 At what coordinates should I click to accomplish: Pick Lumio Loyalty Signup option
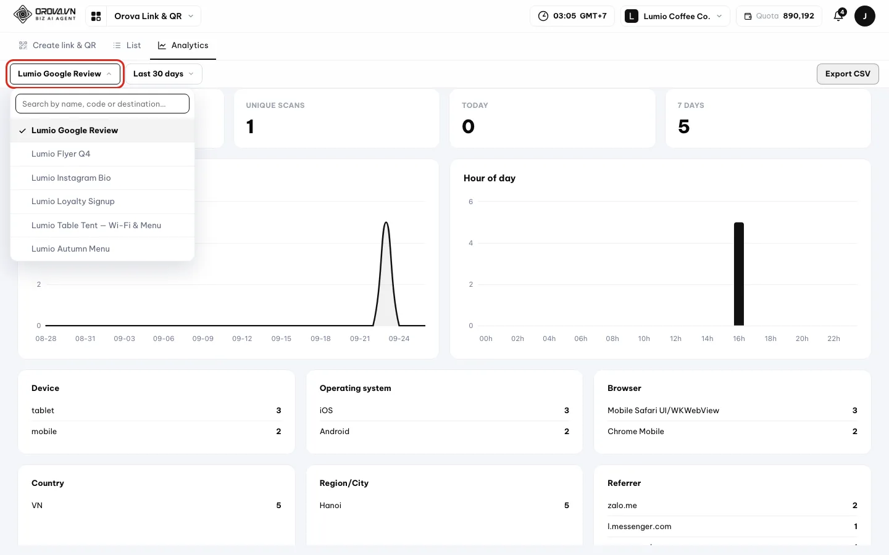click(102, 202)
